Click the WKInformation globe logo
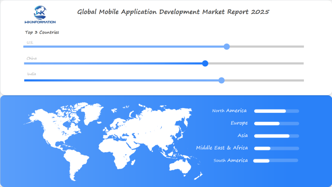Viewport: 332px width, 187px height. (x=40, y=14)
